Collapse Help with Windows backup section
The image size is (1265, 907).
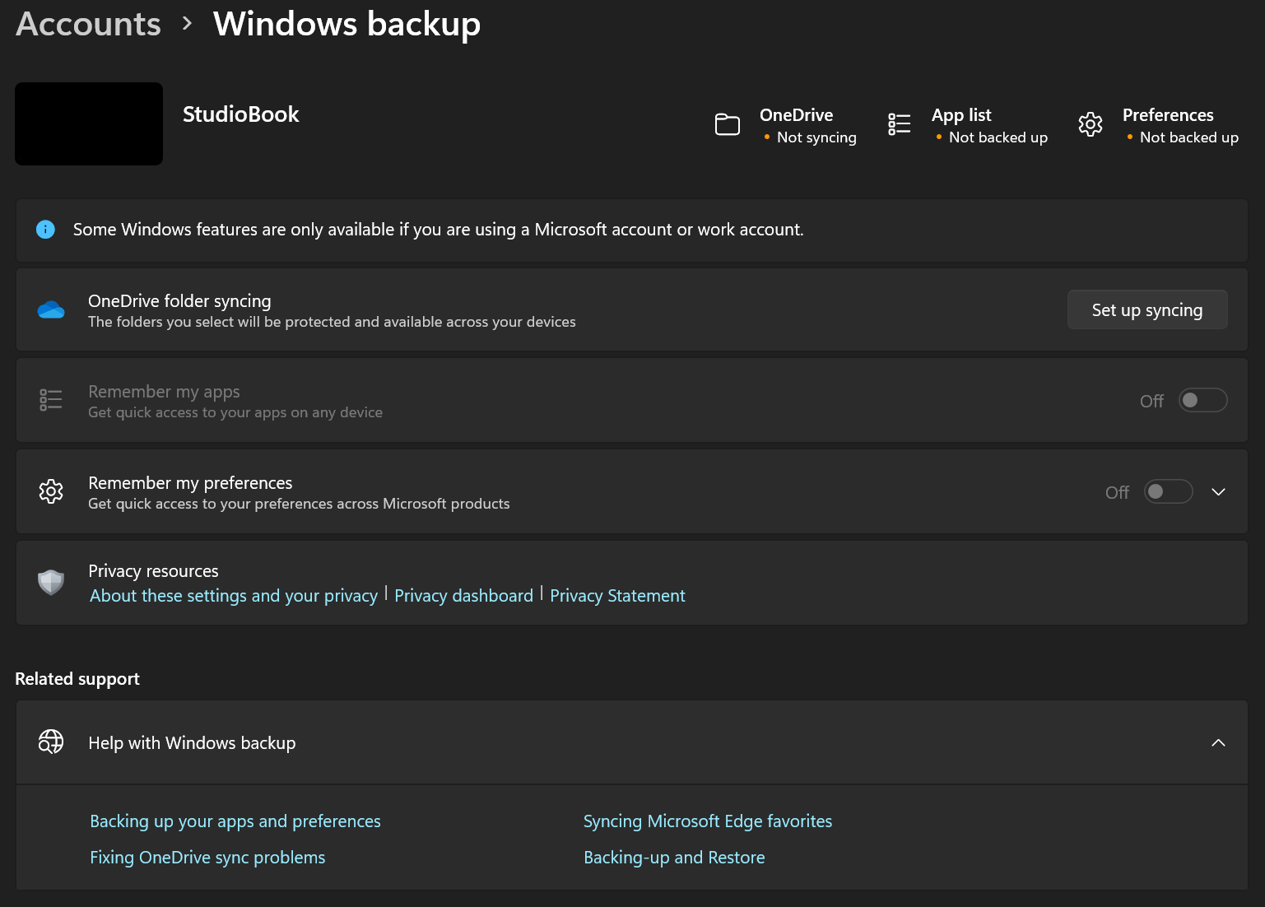pos(1219,742)
